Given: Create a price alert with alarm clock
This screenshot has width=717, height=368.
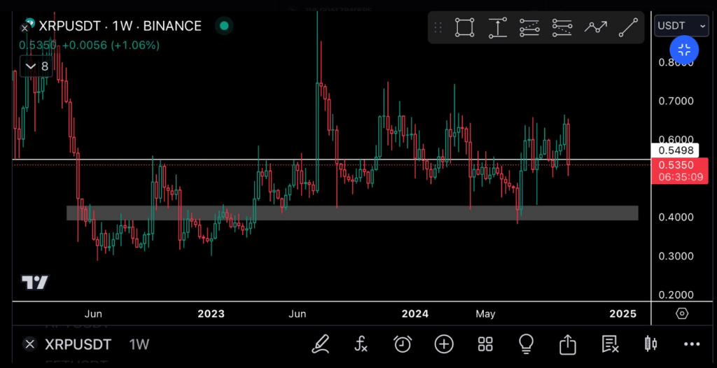Looking at the screenshot, I should (x=403, y=344).
